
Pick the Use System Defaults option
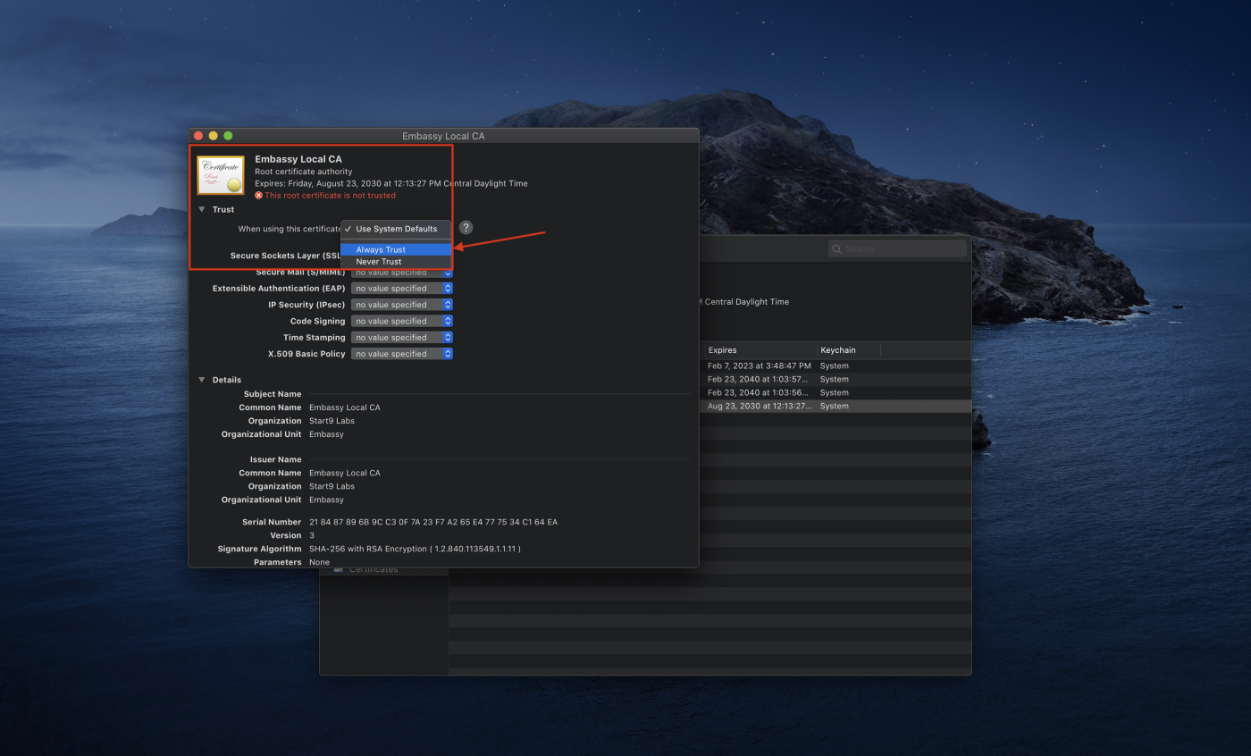[396, 229]
